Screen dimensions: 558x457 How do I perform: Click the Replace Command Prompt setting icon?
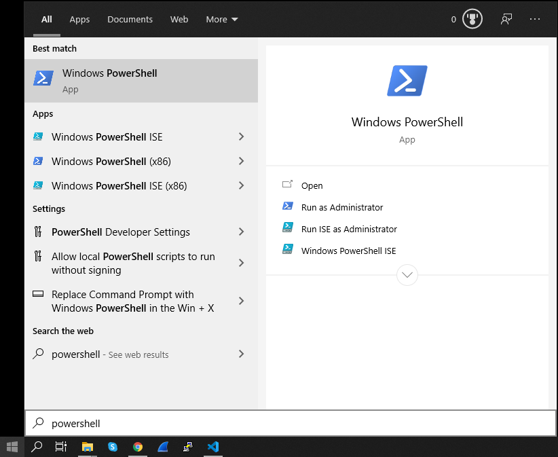(38, 294)
